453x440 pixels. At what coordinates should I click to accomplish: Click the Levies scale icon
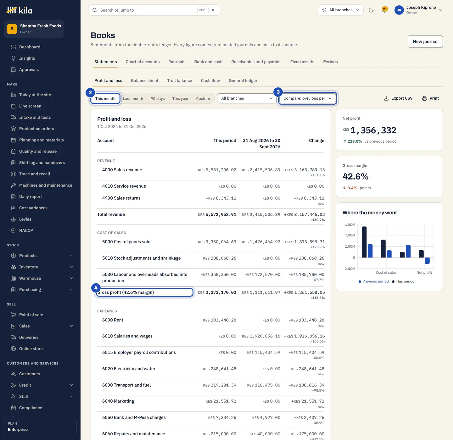click(13, 219)
